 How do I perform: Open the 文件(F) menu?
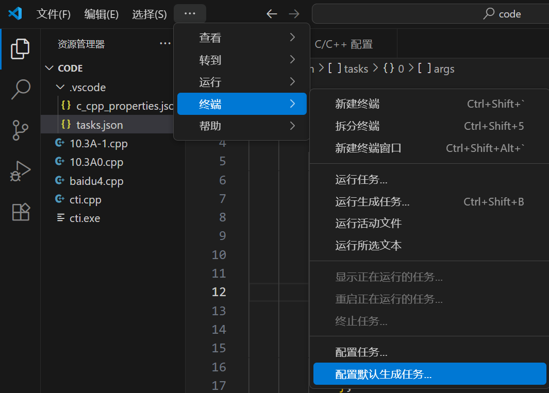click(x=53, y=14)
